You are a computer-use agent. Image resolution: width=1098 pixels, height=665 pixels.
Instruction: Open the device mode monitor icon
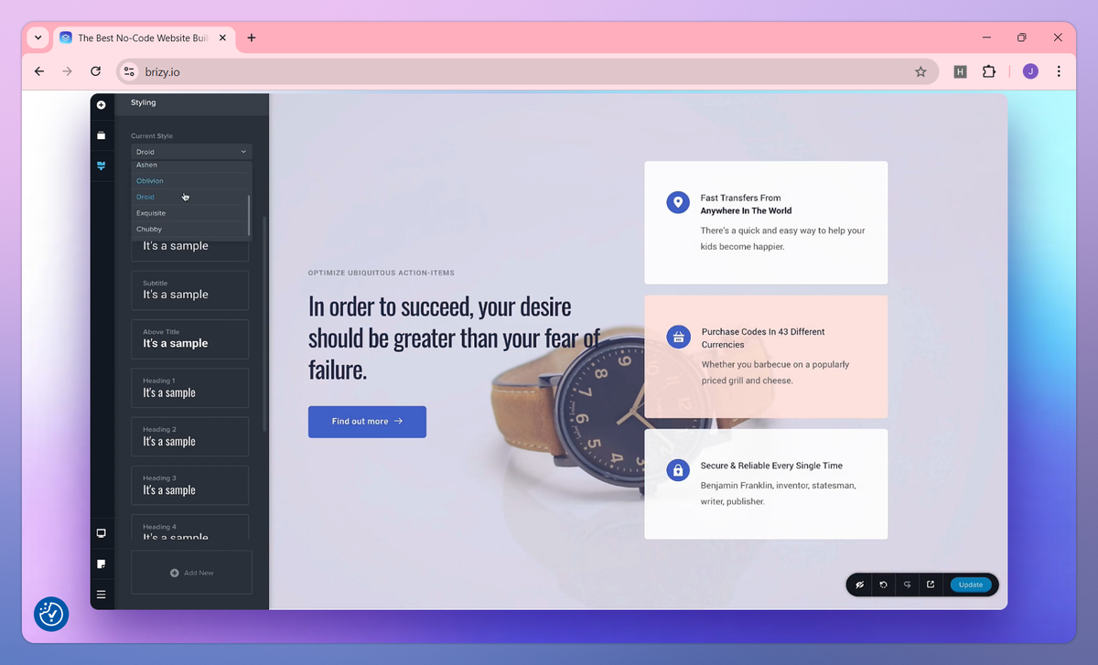[101, 533]
